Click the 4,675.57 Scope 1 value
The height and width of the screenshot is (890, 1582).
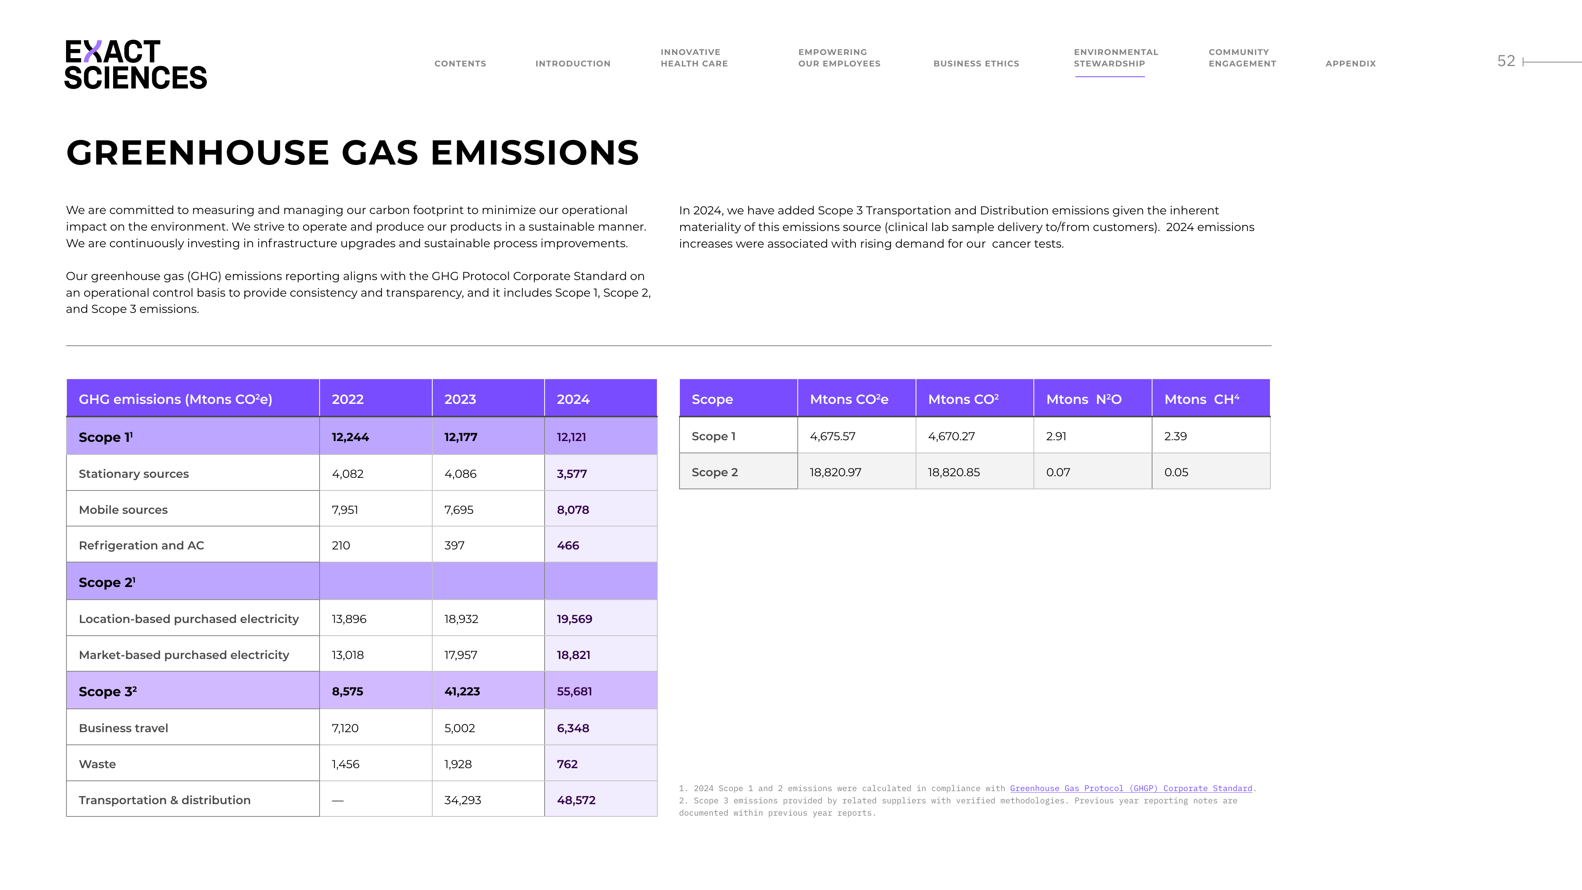click(832, 436)
